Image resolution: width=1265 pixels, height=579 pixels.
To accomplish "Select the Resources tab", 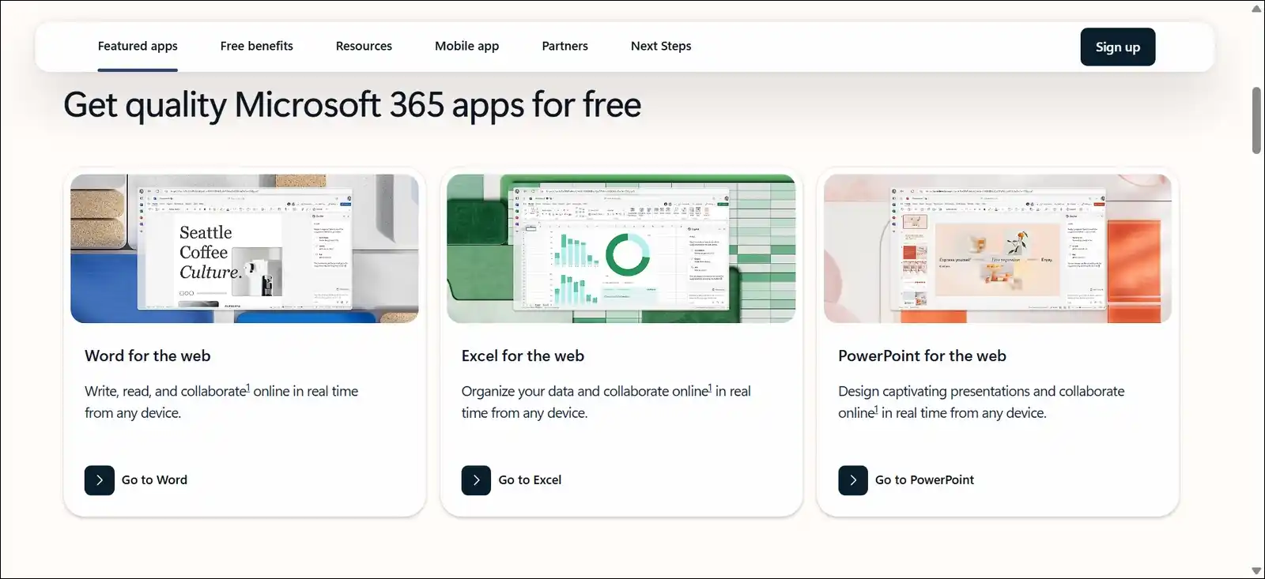I will point(364,46).
